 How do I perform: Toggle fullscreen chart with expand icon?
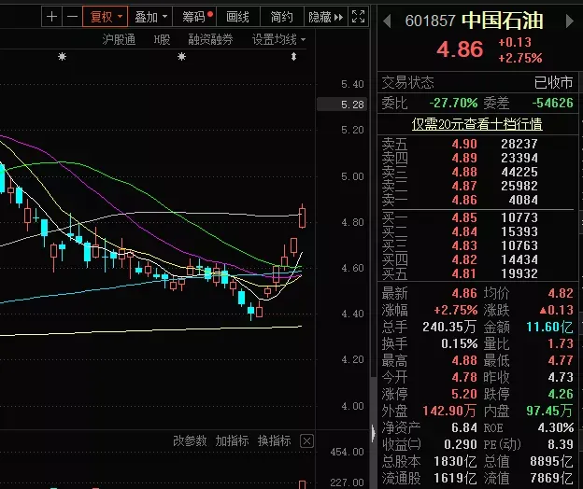[360, 17]
